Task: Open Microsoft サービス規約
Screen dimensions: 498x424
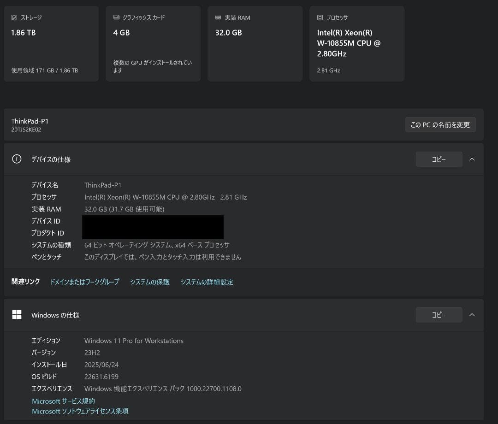Action: tap(63, 401)
